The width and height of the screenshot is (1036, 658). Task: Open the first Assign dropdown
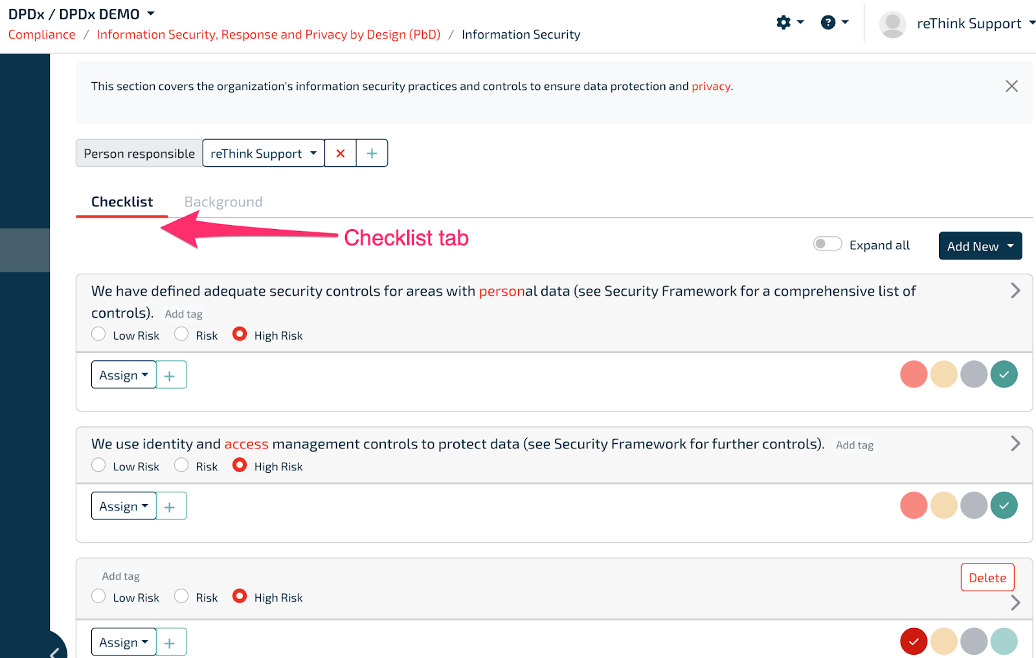pyautogui.click(x=123, y=374)
